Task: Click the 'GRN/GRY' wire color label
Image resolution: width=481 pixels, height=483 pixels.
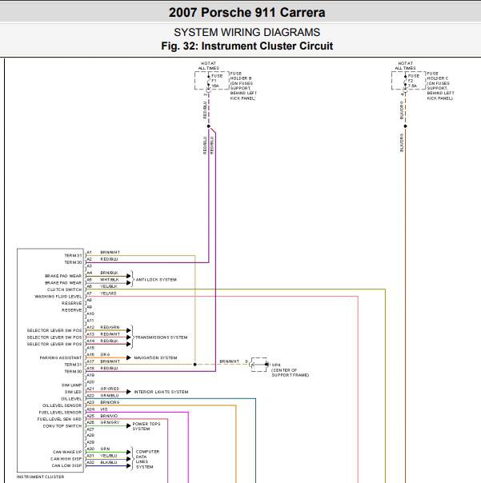Action: [x=110, y=422]
